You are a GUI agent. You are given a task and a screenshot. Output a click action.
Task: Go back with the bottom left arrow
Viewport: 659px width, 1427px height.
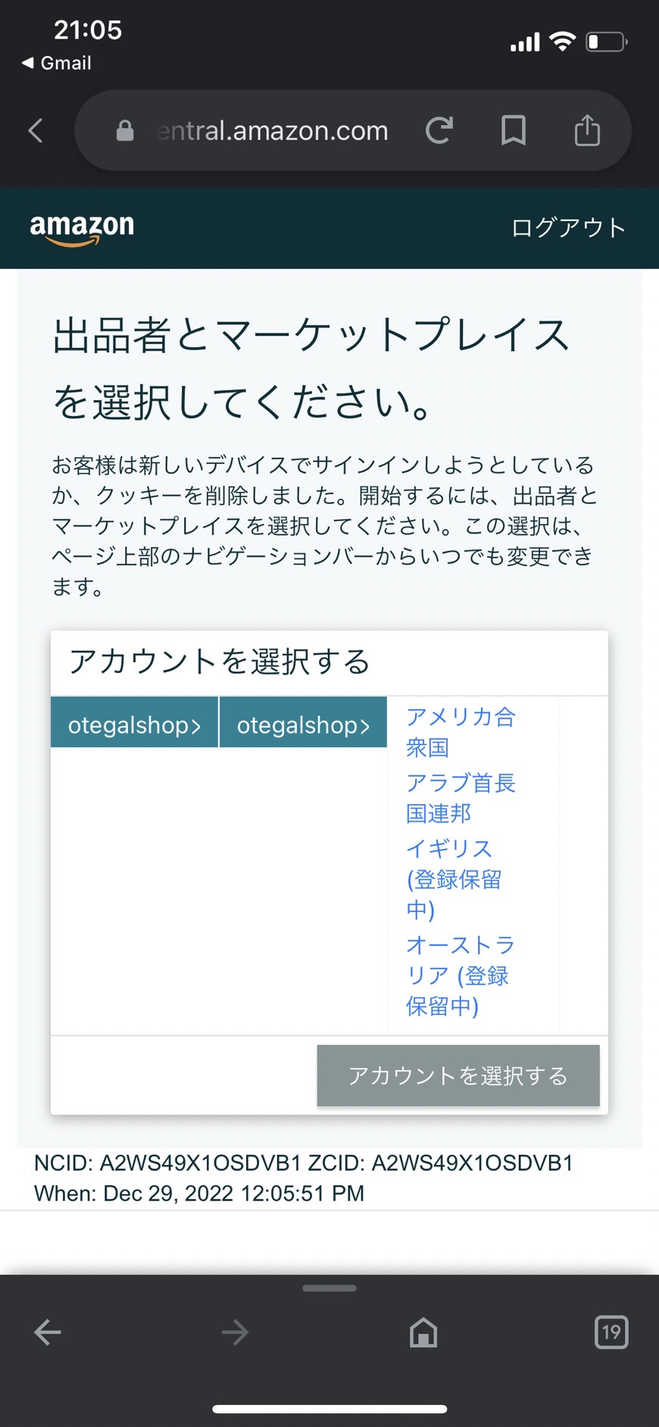click(47, 1332)
